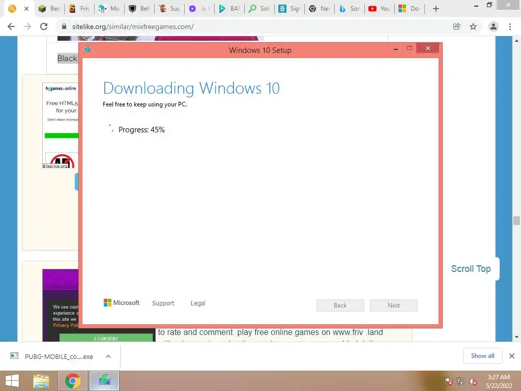Open the Support link in Setup
Viewport: 521px width, 391px height.
coord(163,303)
